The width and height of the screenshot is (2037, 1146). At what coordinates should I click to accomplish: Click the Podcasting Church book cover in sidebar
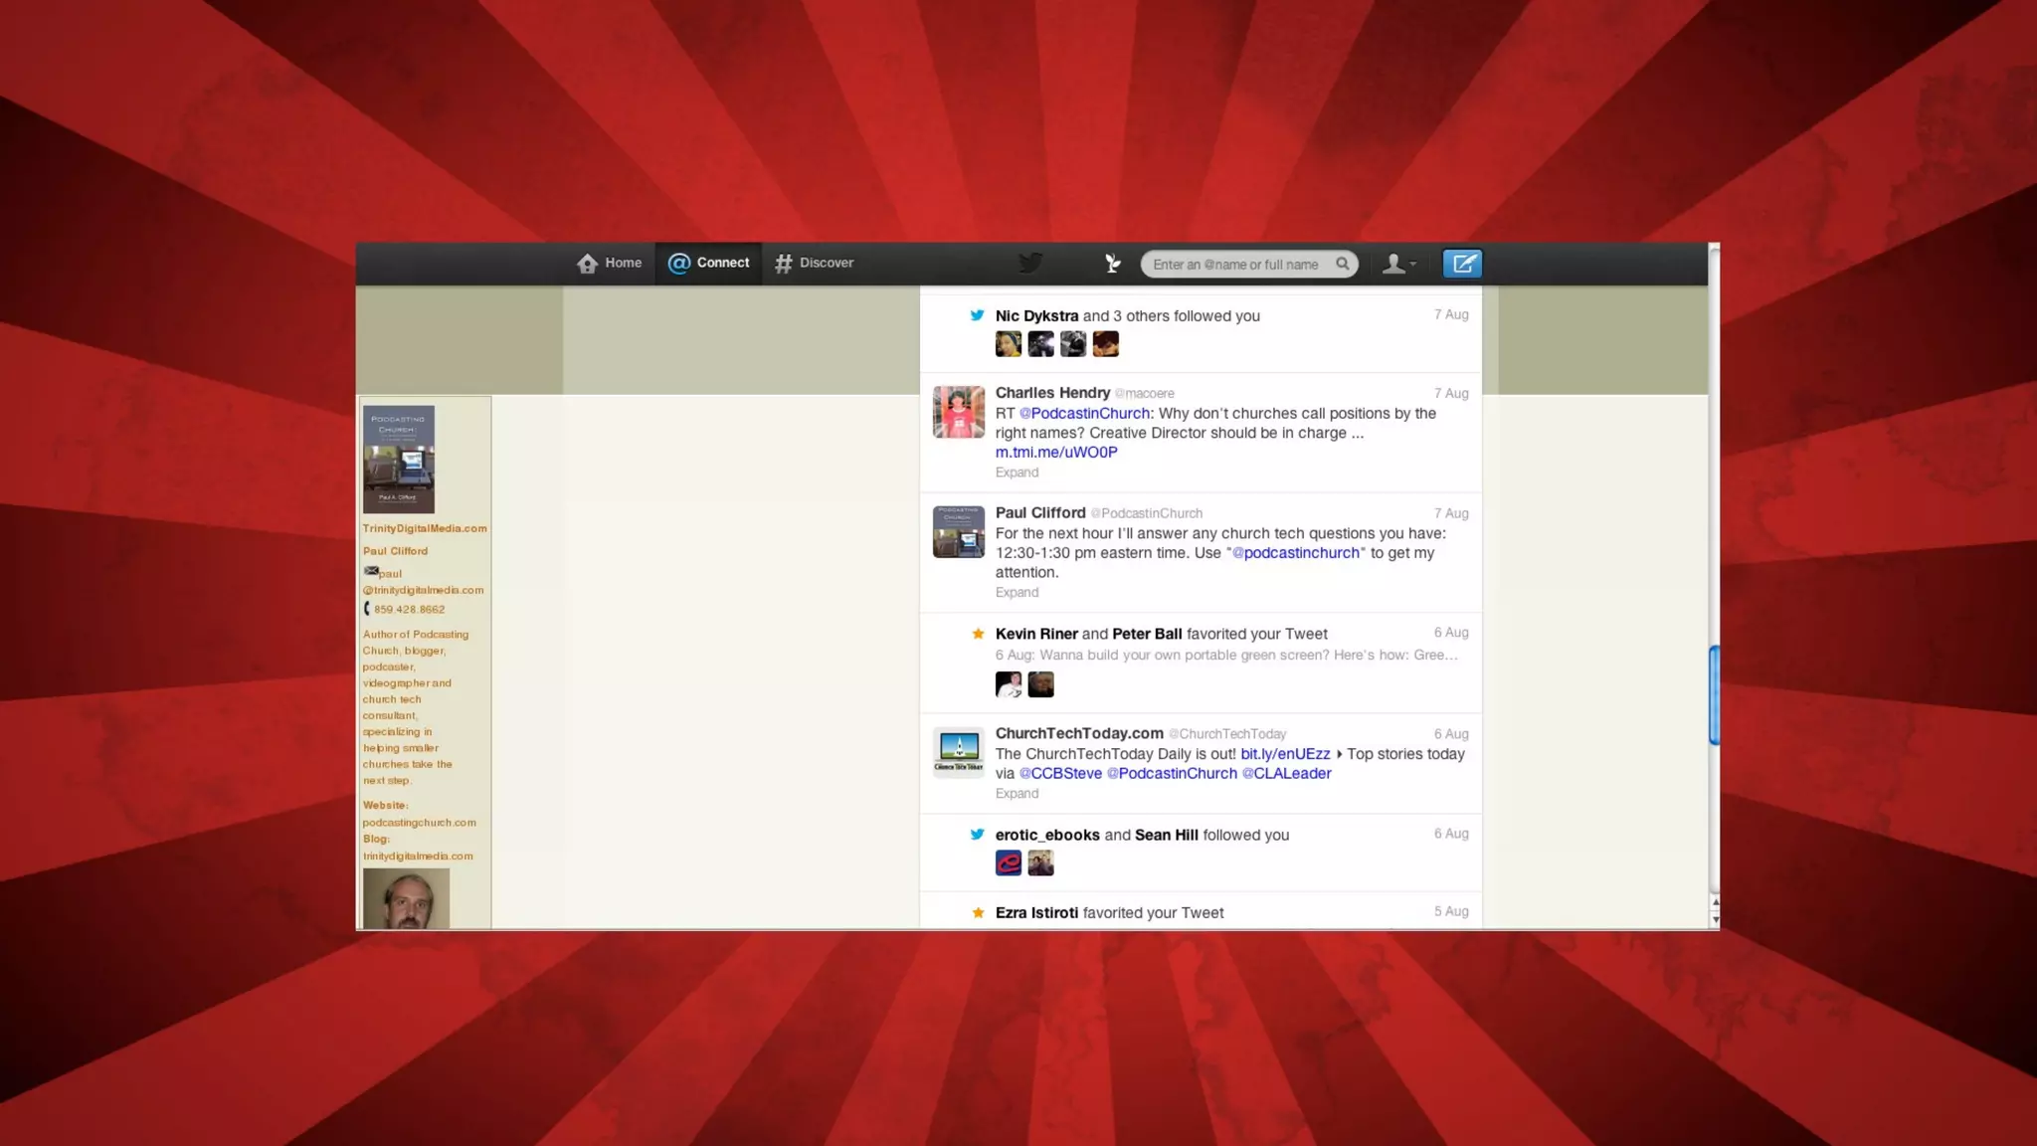coord(399,460)
